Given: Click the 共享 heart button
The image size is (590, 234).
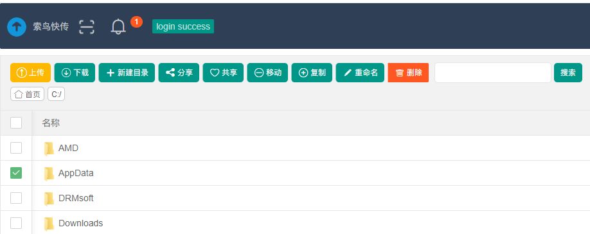Looking at the screenshot, I should point(223,73).
